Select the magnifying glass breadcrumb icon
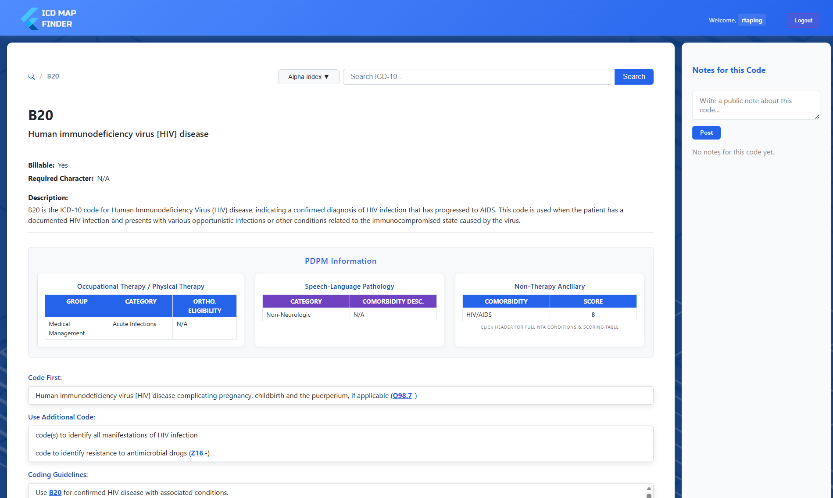Image resolution: width=833 pixels, height=498 pixels. tap(31, 76)
